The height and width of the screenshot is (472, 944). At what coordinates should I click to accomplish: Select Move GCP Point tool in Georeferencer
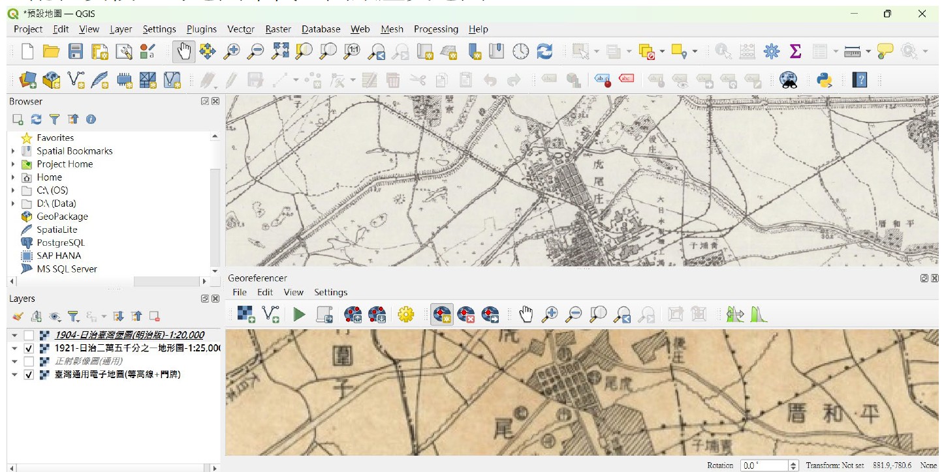click(x=490, y=315)
